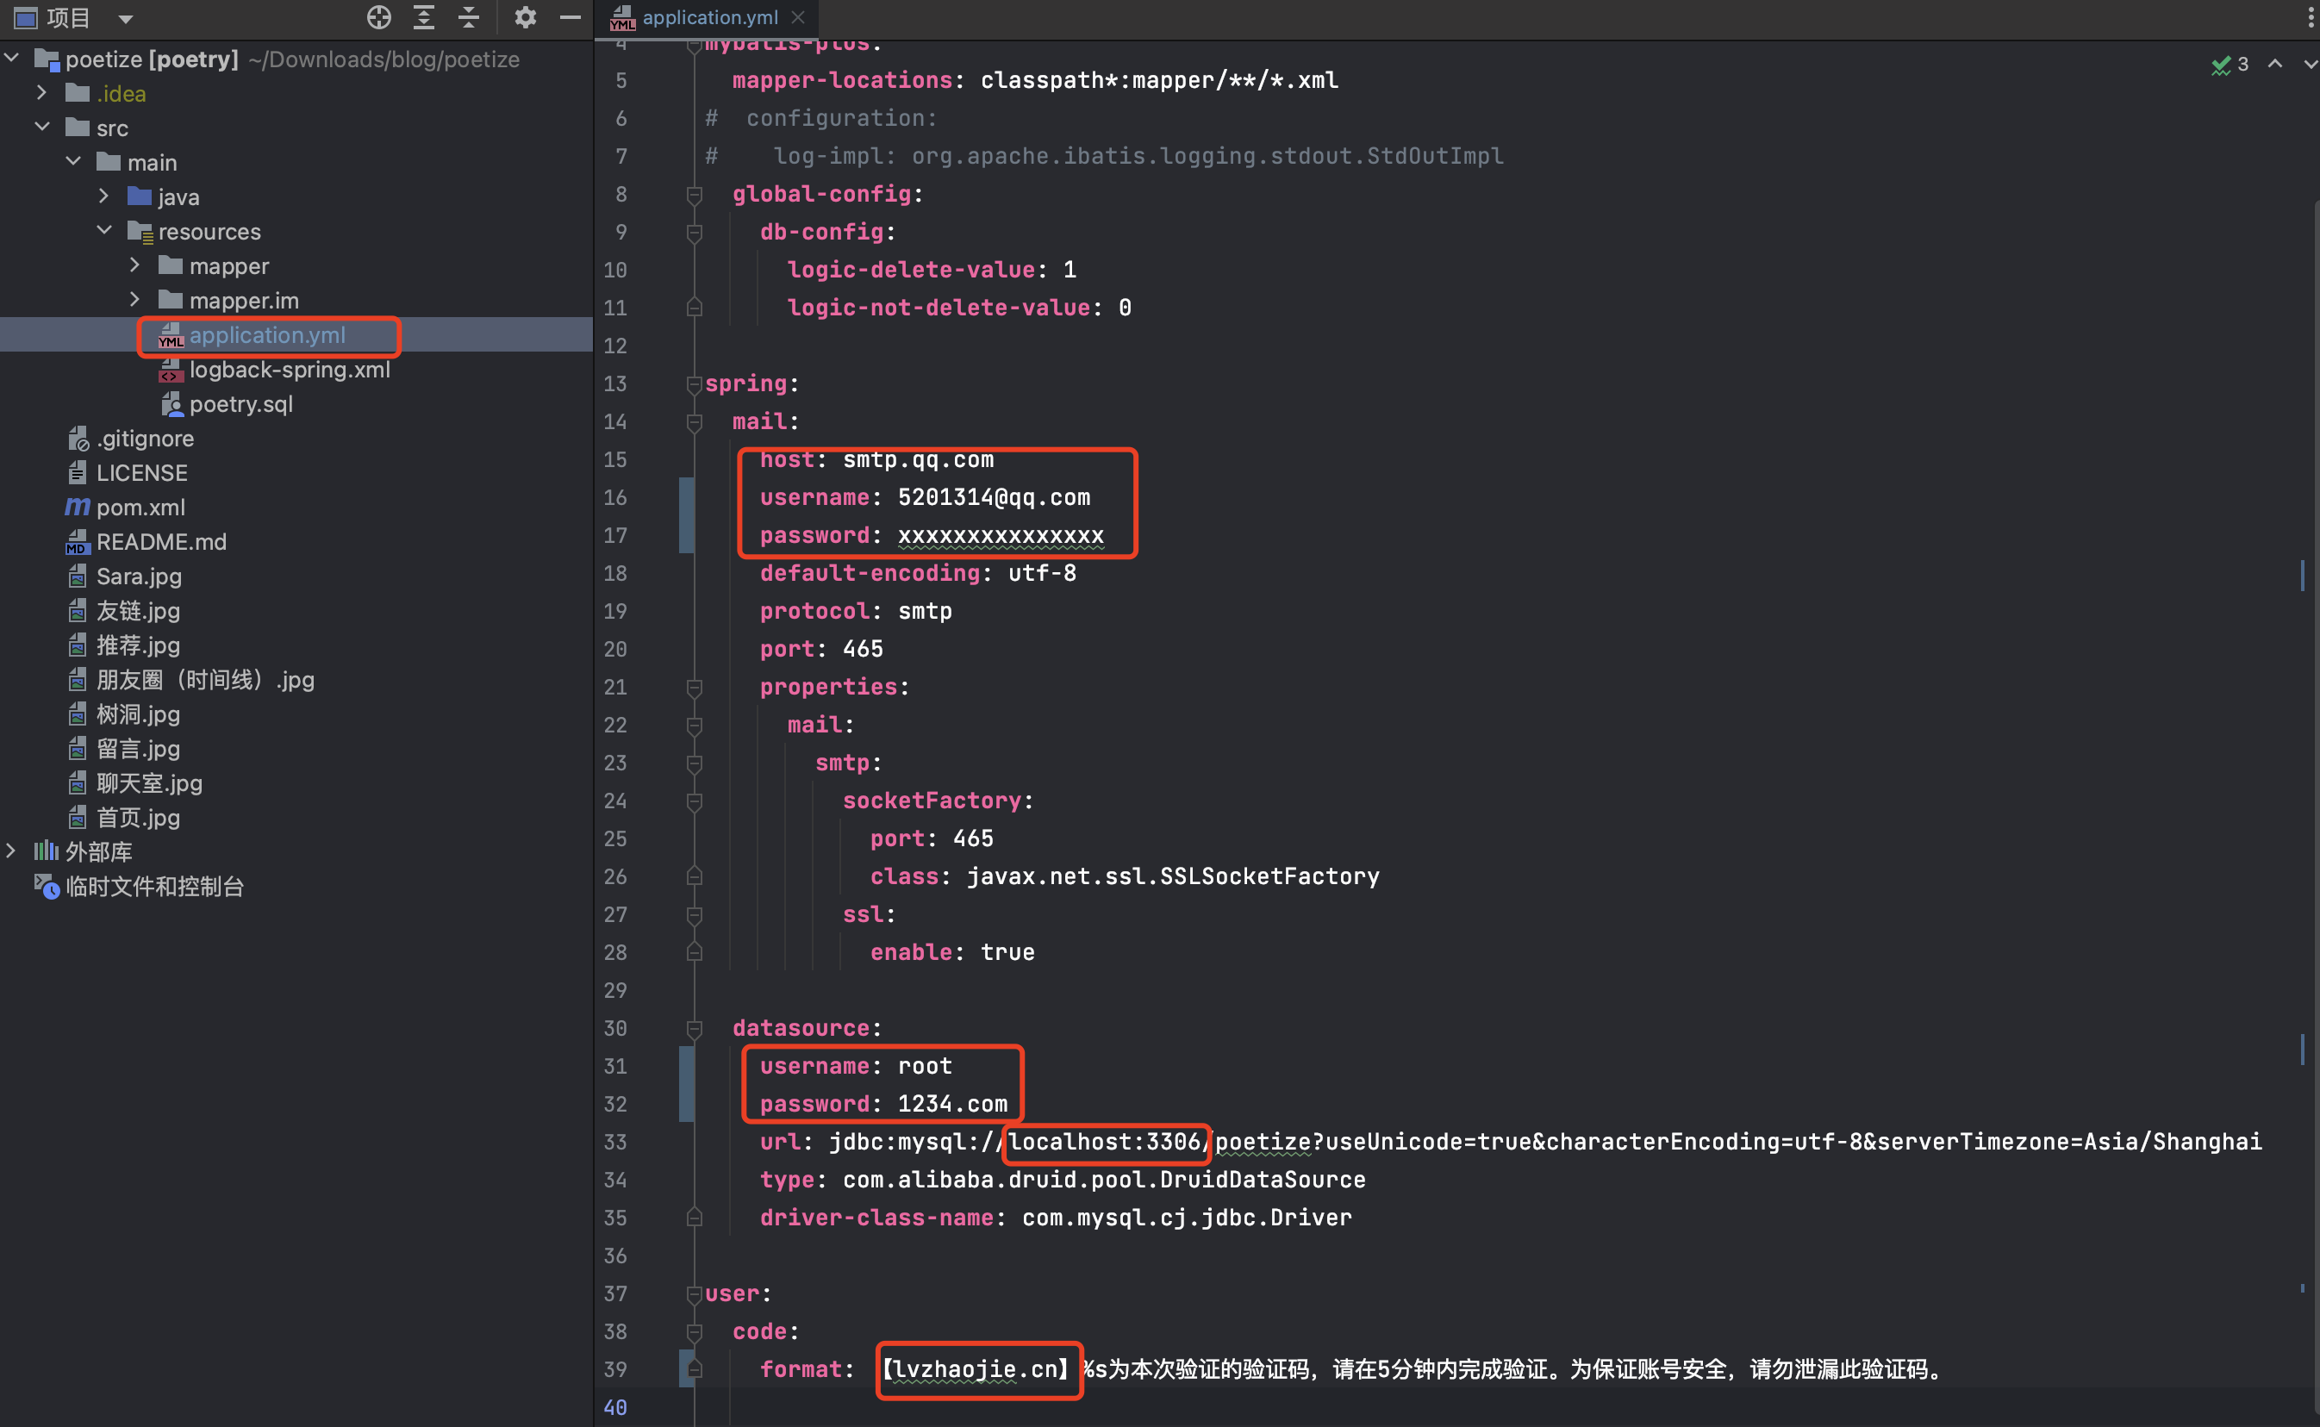Select logback-spring.xml file

coord(289,370)
